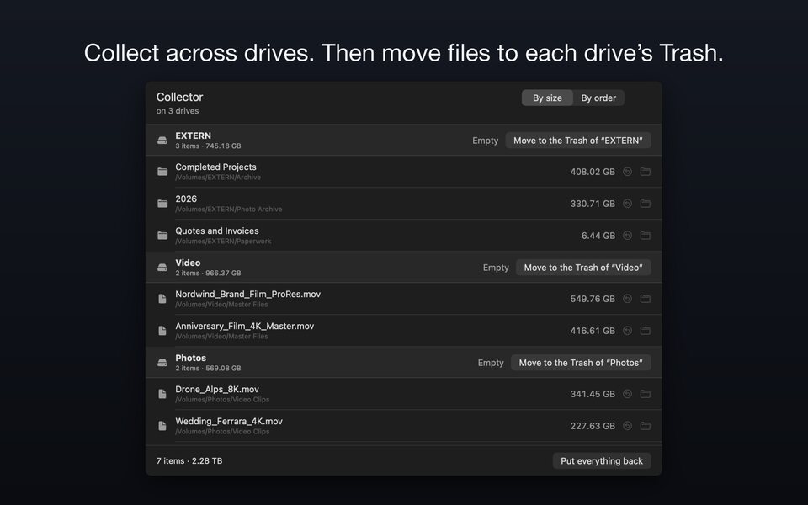Move items to the Trash of EXTERN
The width and height of the screenshot is (808, 505).
[577, 141]
